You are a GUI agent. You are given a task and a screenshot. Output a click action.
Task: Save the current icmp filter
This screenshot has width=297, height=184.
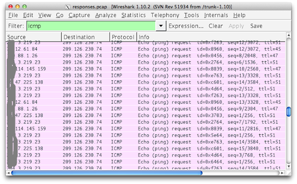(256, 26)
